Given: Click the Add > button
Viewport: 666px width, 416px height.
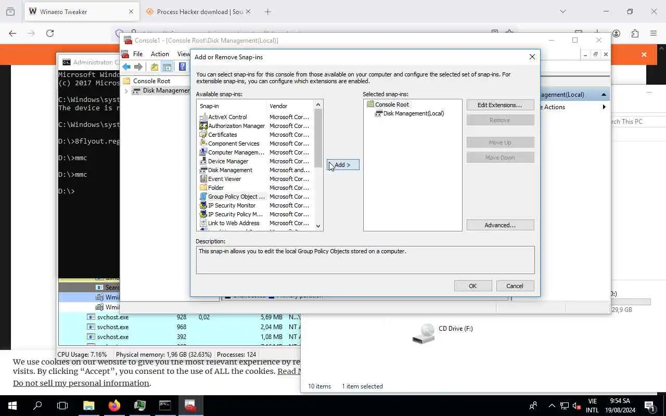Looking at the screenshot, I should tap(343, 165).
